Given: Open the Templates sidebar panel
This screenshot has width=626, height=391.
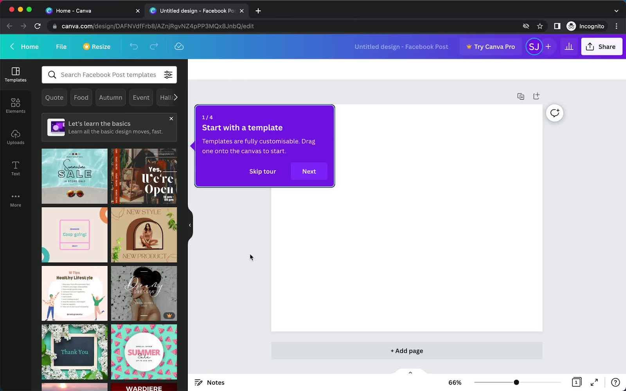Looking at the screenshot, I should point(16,75).
